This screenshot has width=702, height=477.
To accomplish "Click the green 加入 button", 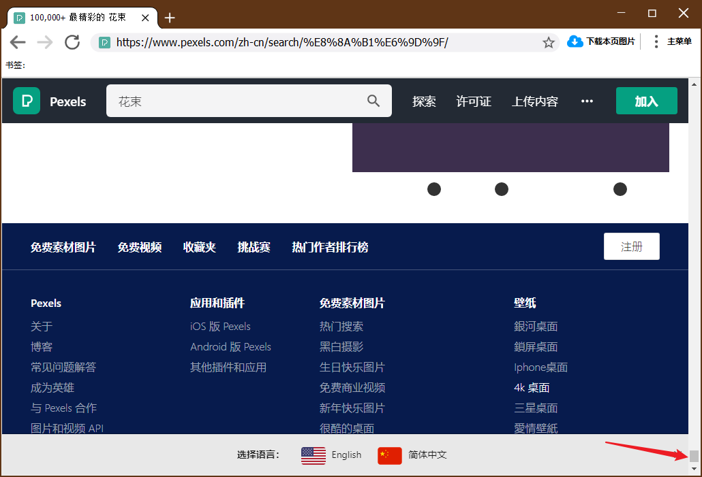I will [646, 101].
